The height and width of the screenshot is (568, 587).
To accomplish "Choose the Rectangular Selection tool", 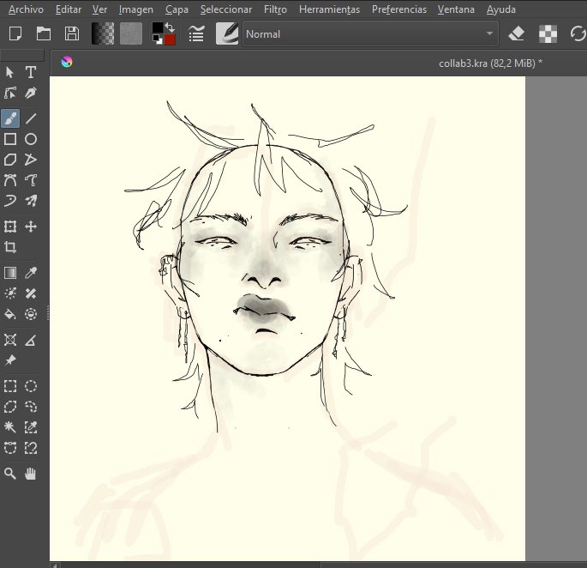I will point(10,386).
